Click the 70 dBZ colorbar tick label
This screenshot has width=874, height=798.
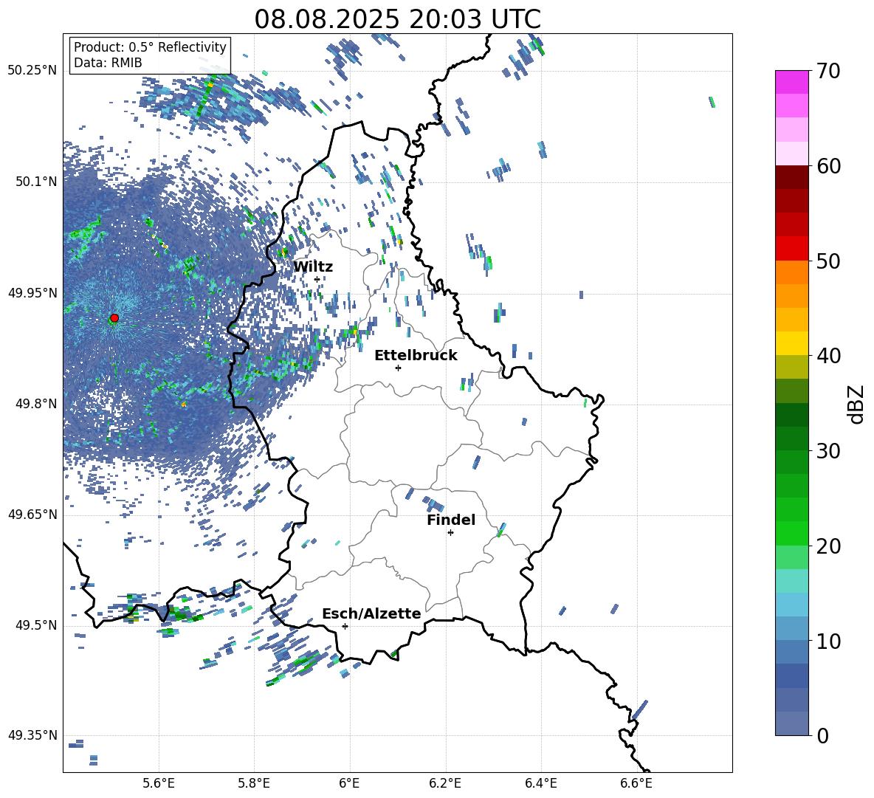pos(828,72)
